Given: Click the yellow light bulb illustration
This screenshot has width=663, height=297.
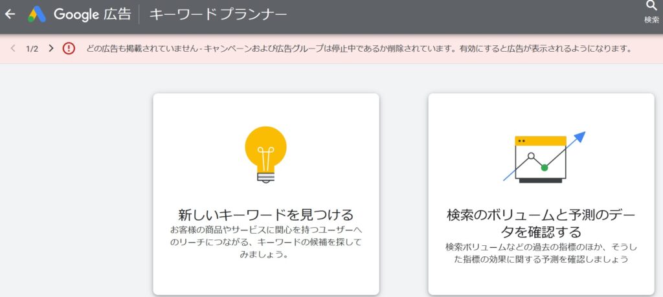Looking at the screenshot, I should 265,155.
